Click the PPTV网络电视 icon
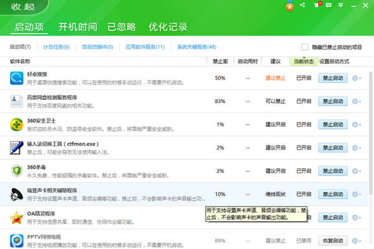Viewport: 374px width, 249px height. [17, 241]
